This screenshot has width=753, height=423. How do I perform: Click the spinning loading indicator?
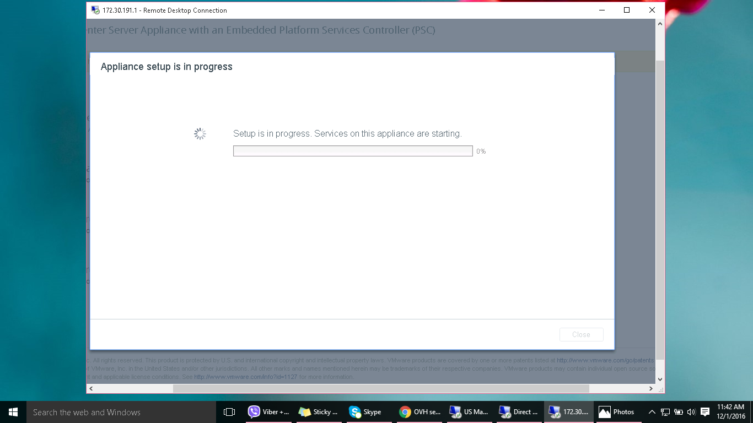click(x=200, y=134)
